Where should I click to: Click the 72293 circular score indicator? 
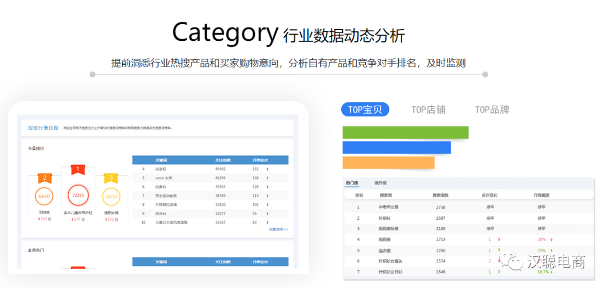click(78, 195)
